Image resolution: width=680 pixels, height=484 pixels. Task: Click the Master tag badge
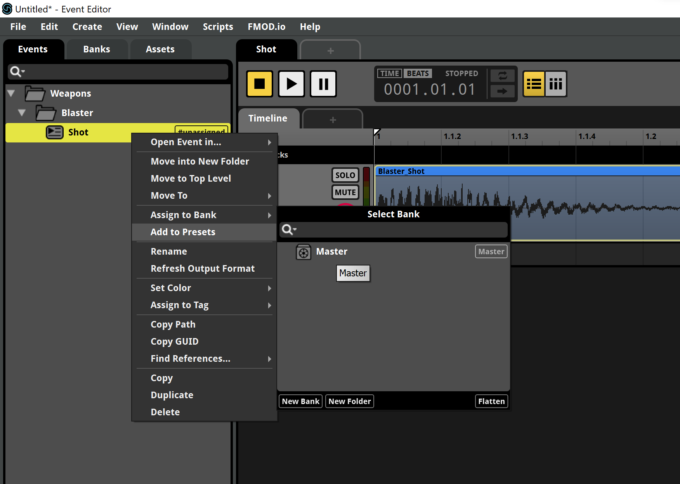pos(491,252)
